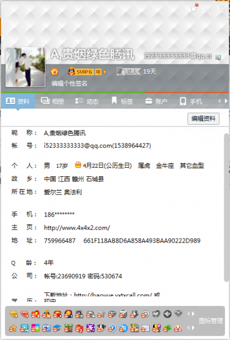Viewport: 230px width, 340px height.
Task: Click the purple 客 icon
Action: [x=90, y=328]
